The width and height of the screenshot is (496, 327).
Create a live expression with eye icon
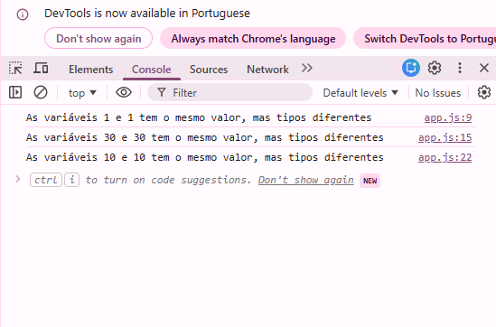[124, 92]
